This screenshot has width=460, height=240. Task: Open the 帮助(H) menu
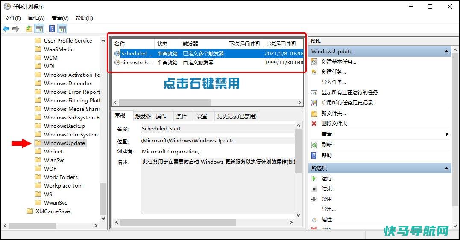[x=84, y=18]
